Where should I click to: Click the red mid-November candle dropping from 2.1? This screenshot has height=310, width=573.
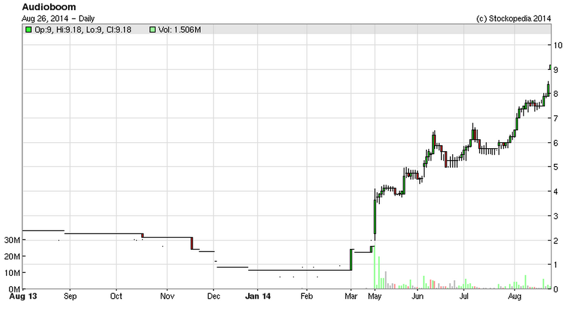coord(192,244)
